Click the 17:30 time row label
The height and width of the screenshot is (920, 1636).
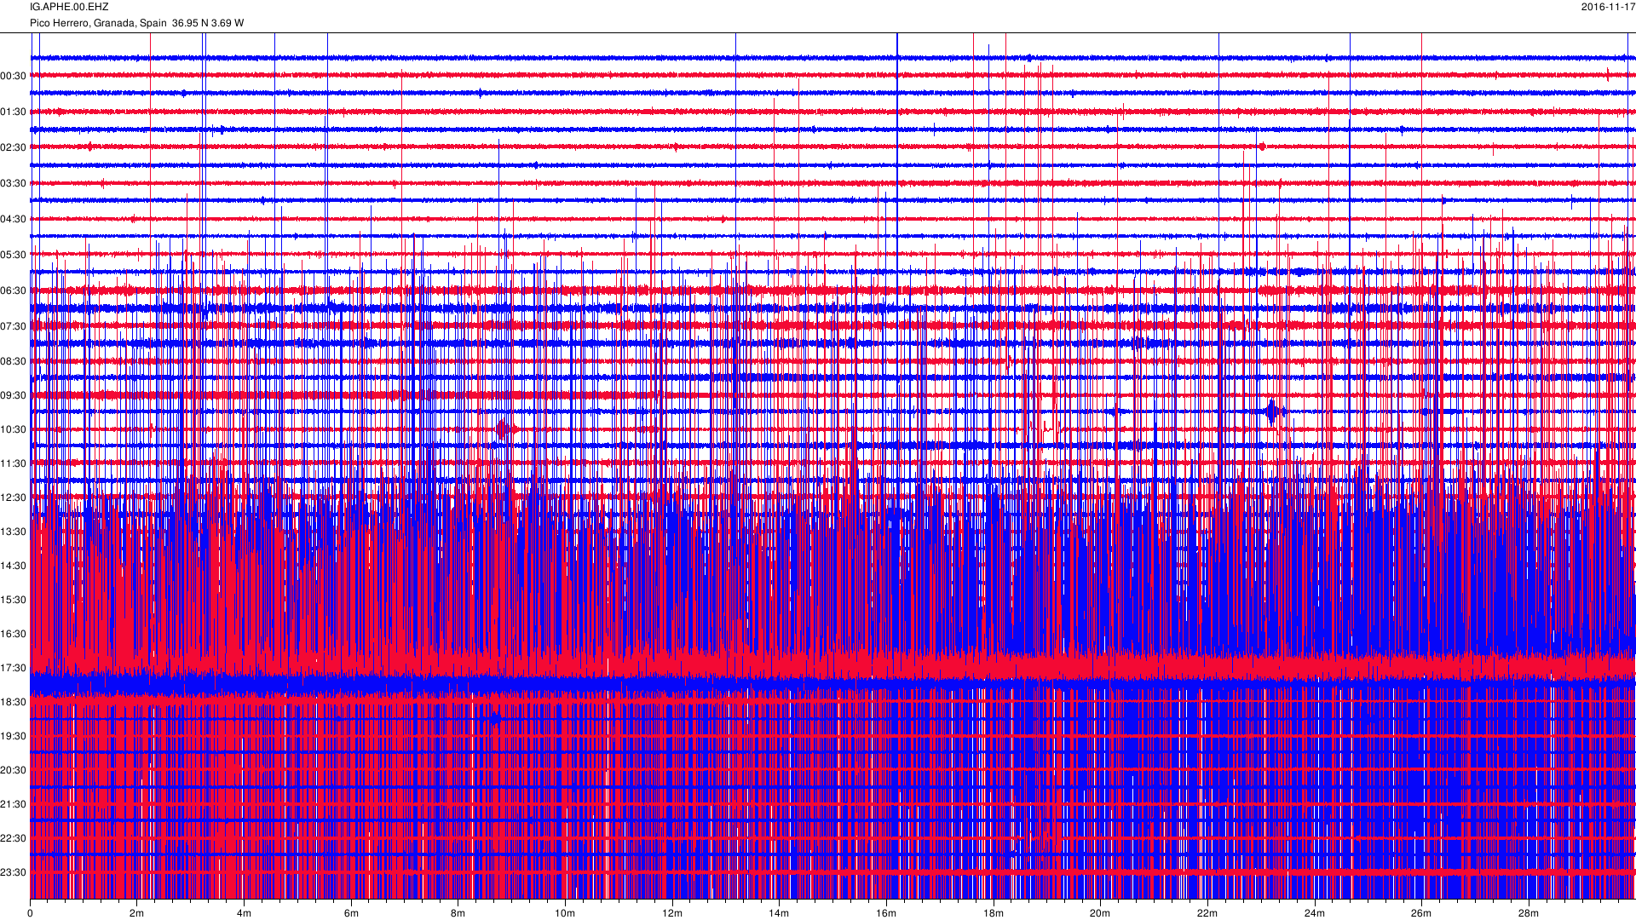pos(13,668)
